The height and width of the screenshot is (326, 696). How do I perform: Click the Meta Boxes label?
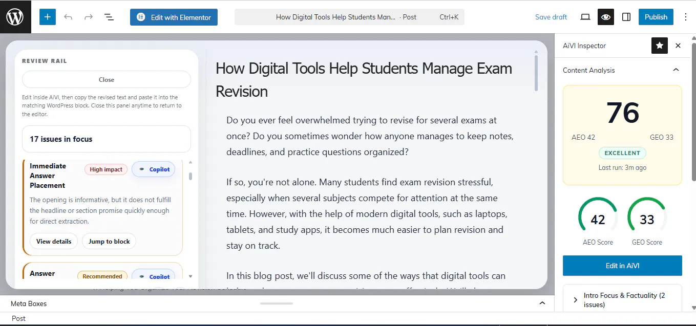(29, 303)
